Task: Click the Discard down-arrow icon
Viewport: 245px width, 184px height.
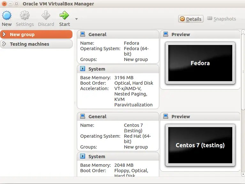Action: [46, 15]
